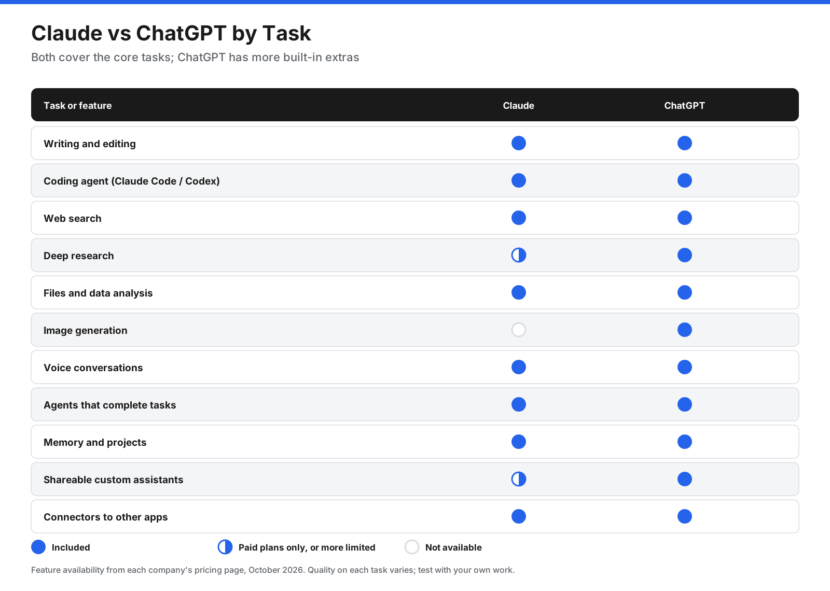Click ChatGPT's Memory and projects dot

(685, 442)
